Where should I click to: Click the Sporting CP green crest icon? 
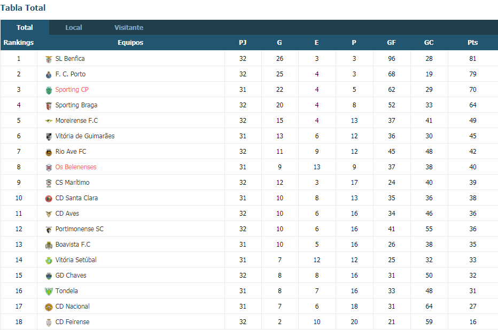(x=49, y=90)
